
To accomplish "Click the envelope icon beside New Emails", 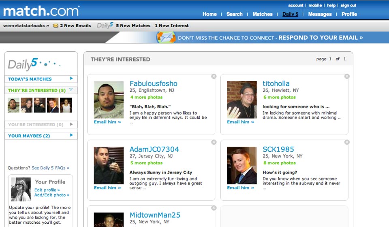I will point(56,25).
